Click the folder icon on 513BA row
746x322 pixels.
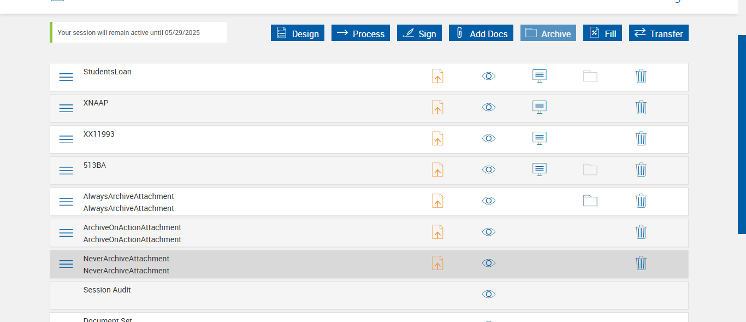tap(590, 169)
